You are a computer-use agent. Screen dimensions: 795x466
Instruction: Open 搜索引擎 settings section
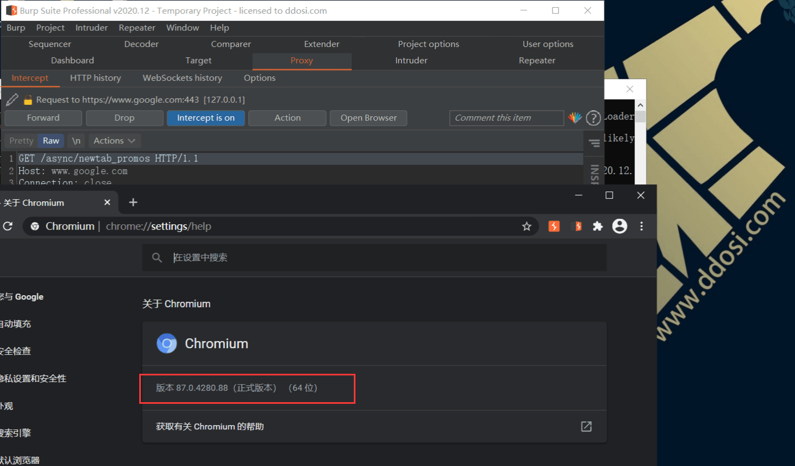15,433
